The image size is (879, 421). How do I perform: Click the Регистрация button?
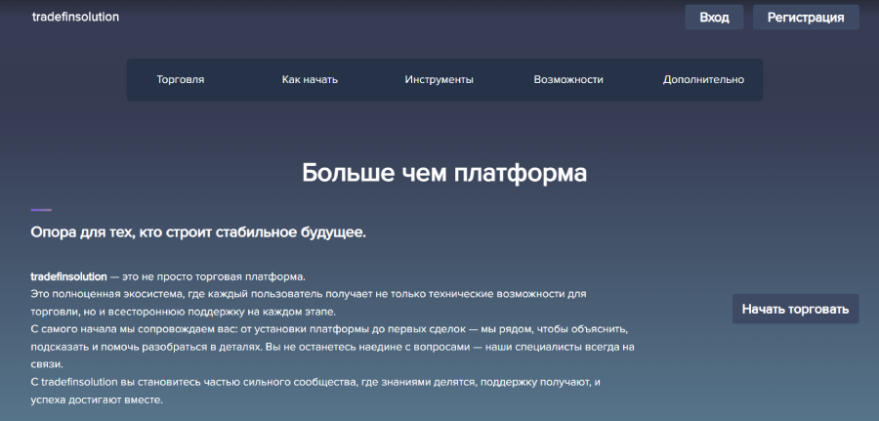point(806,18)
